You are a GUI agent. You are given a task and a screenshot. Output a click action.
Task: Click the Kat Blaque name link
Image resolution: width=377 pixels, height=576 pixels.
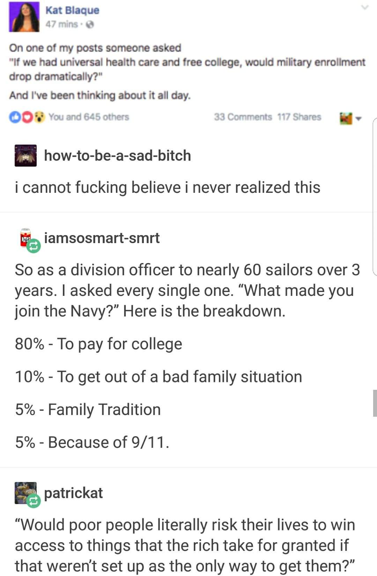pos(72,10)
